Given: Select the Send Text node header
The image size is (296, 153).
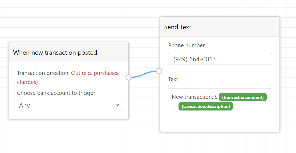Looking at the screenshot, I should (220, 27).
